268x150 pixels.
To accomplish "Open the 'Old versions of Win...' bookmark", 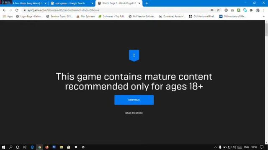I will click(233, 16).
